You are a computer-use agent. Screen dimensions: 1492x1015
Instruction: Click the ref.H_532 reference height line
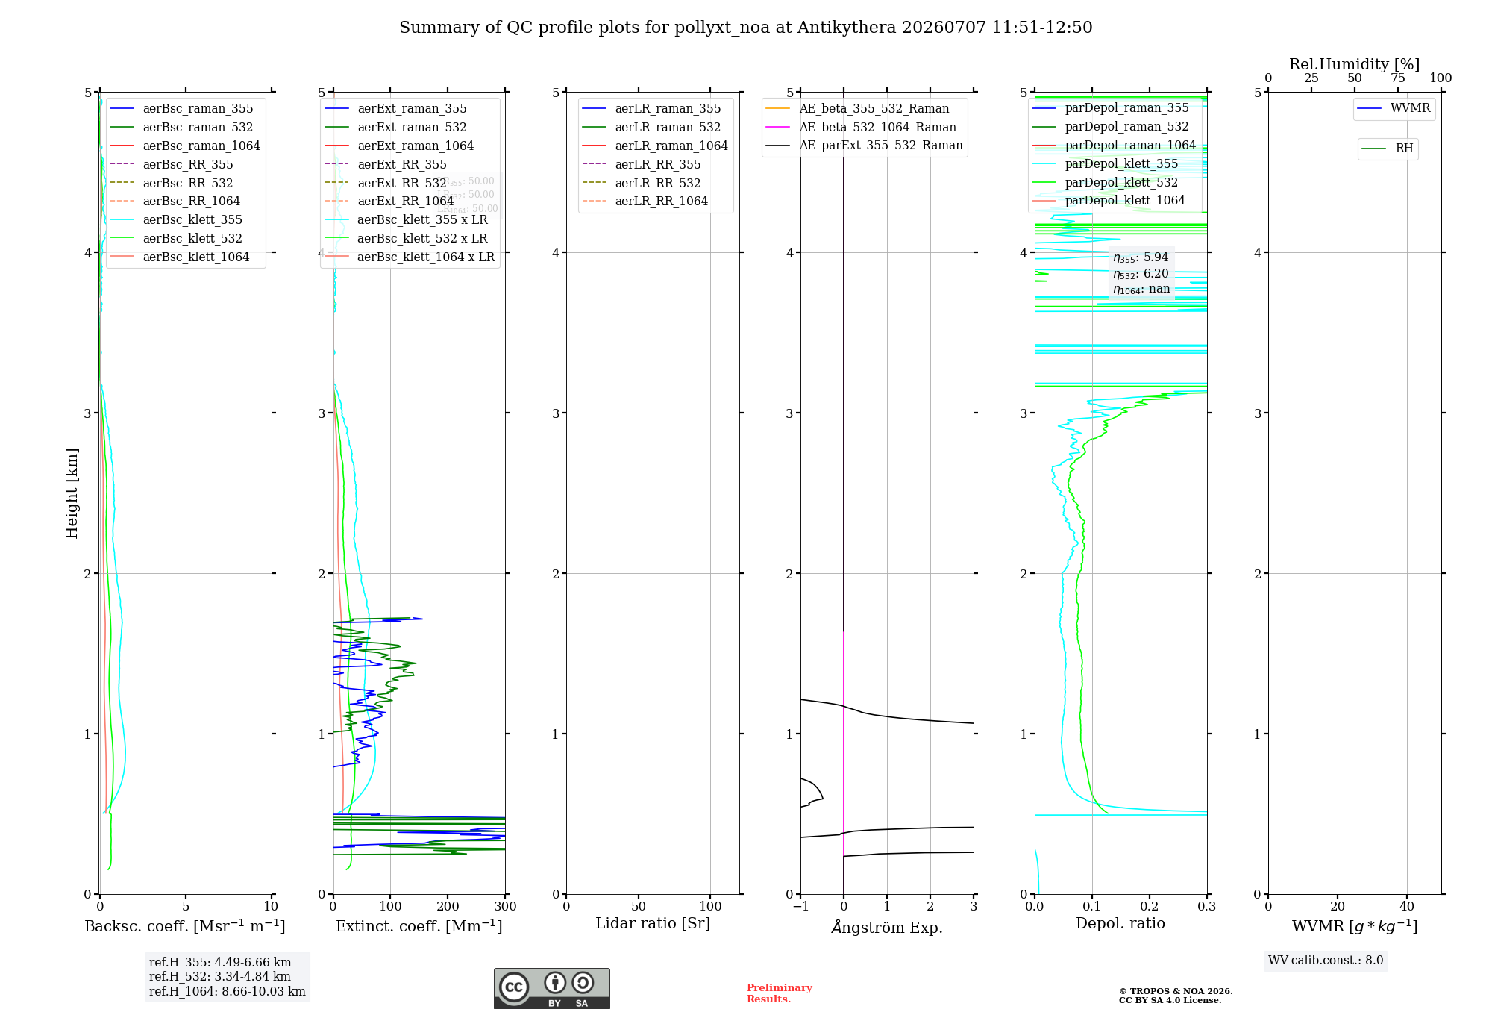coord(220,976)
